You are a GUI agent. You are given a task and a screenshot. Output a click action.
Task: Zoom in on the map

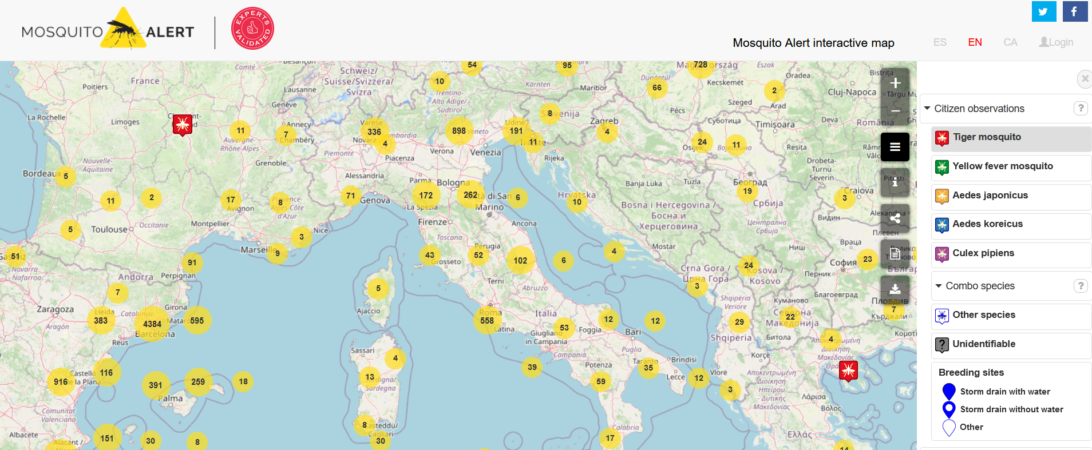895,83
